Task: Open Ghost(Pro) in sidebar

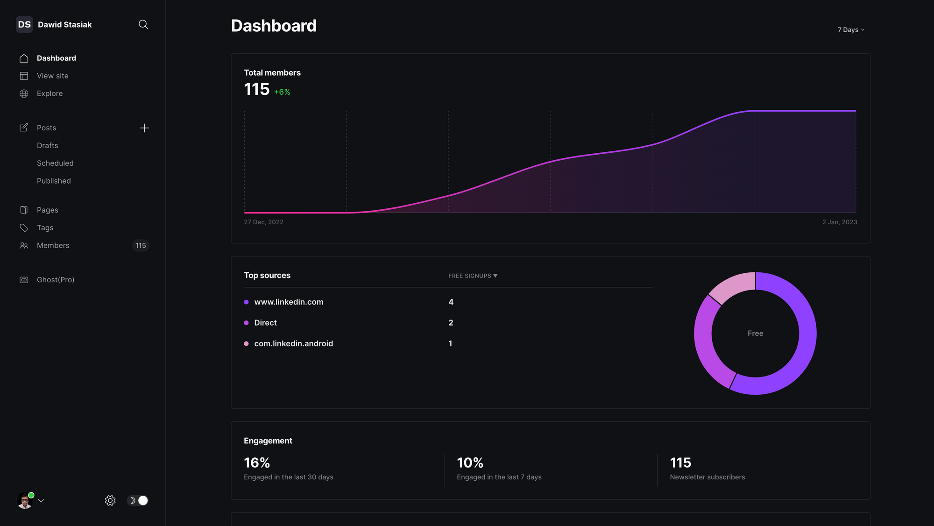Action: pyautogui.click(x=56, y=279)
